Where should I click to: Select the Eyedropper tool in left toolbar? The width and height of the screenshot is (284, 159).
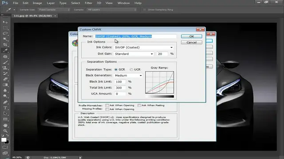click(5, 50)
